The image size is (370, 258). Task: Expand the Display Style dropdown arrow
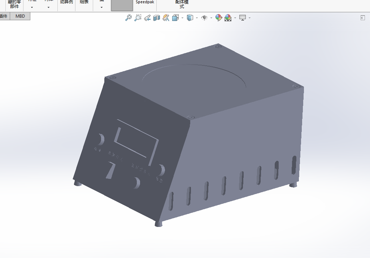coord(197,18)
